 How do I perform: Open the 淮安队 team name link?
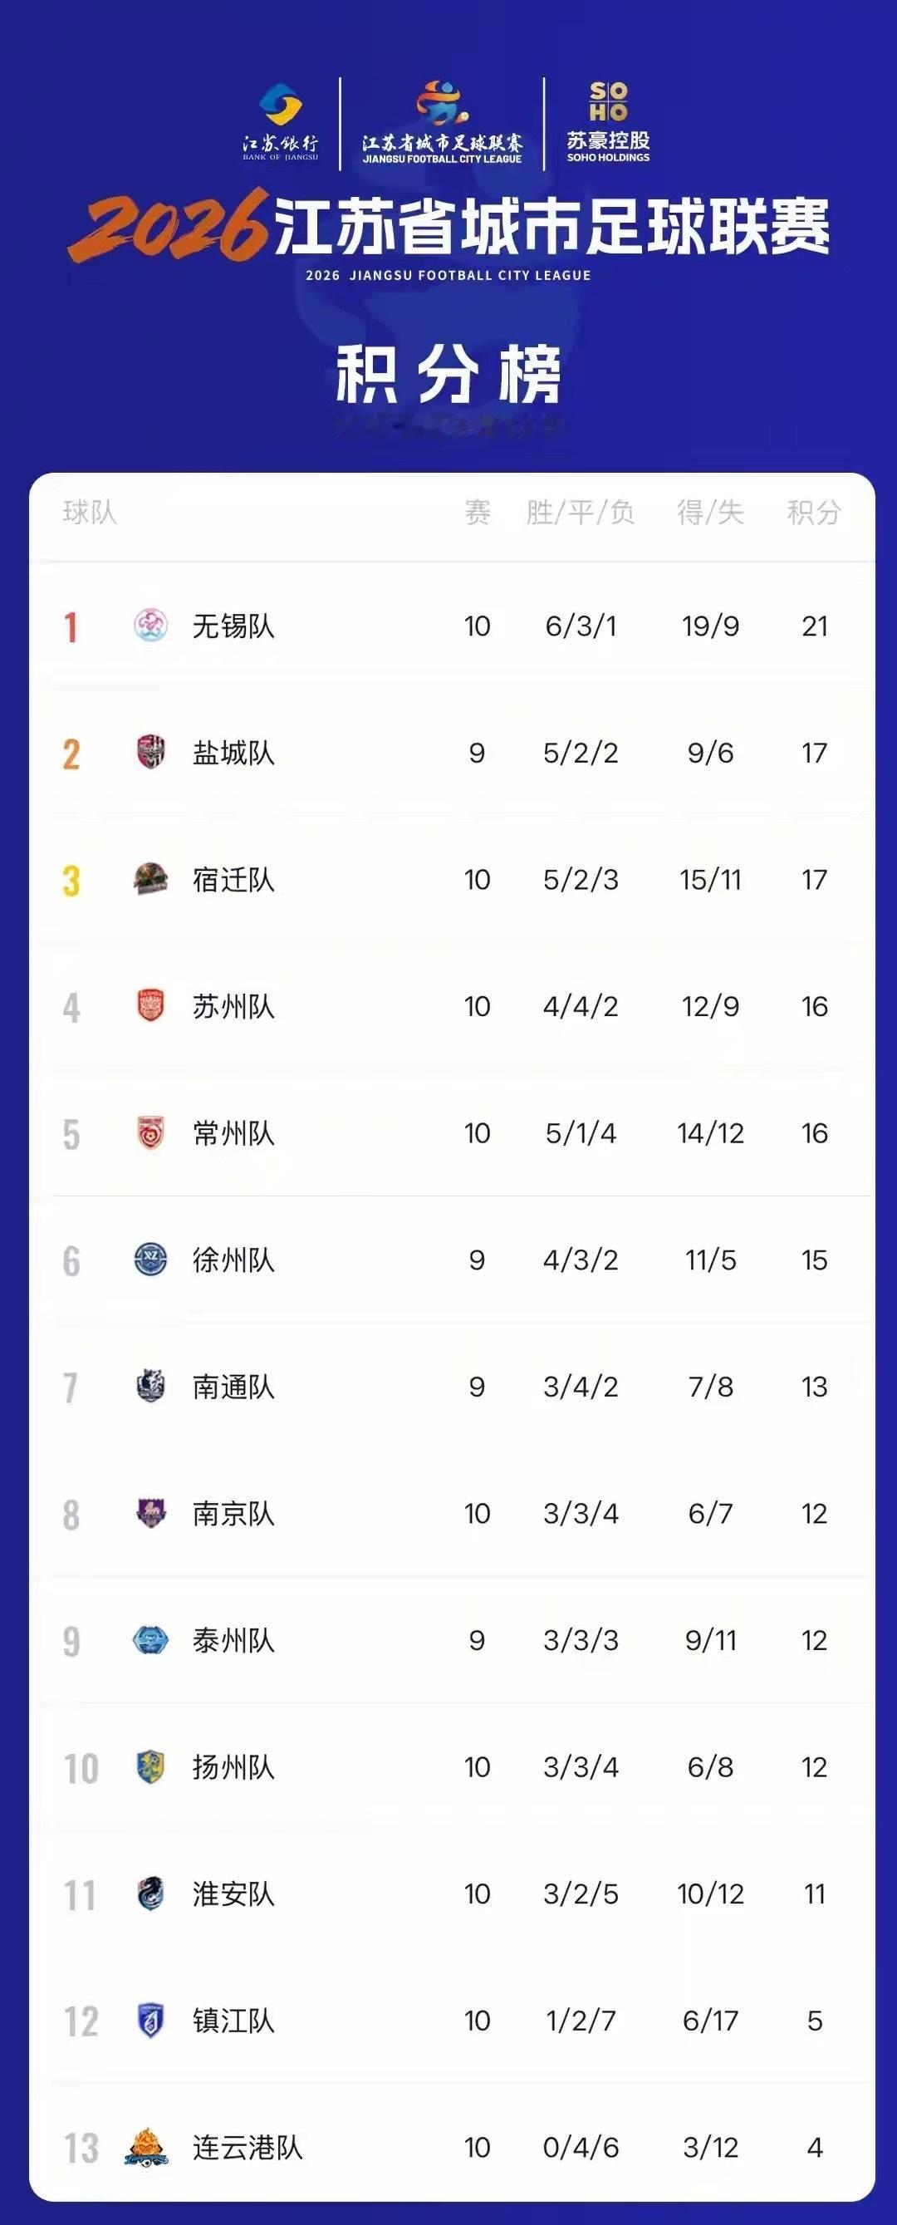tap(233, 1893)
